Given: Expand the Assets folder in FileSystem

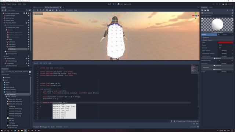Looking at the screenshot, I should tap(3, 82).
